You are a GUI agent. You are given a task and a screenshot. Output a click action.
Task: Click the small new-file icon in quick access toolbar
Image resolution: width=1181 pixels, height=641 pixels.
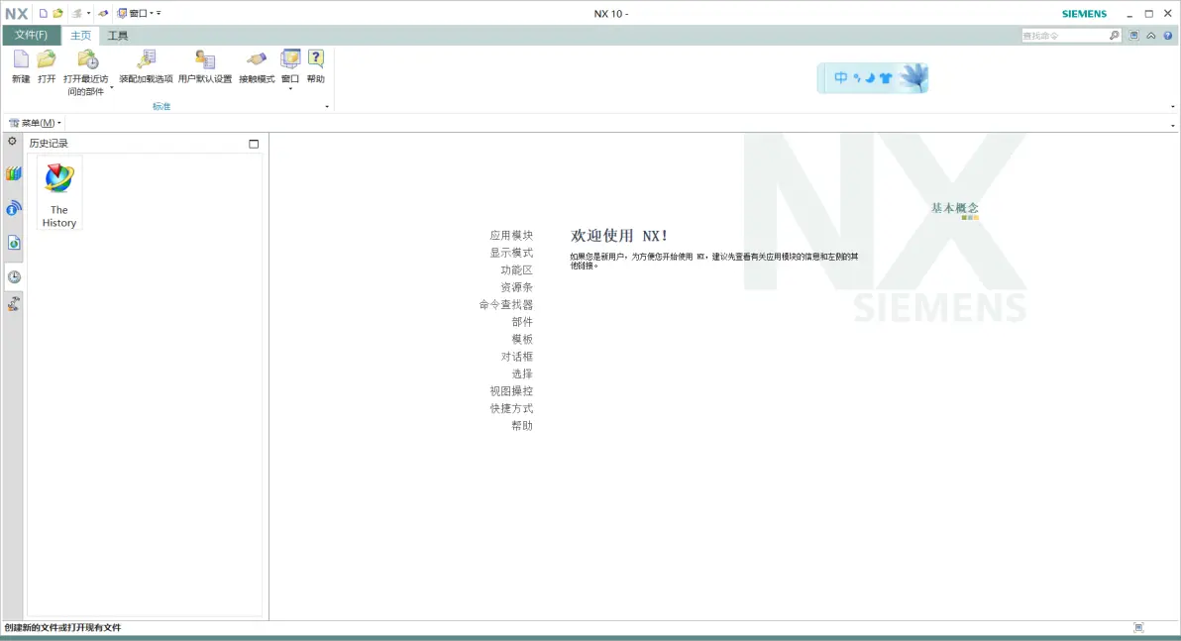pos(43,14)
